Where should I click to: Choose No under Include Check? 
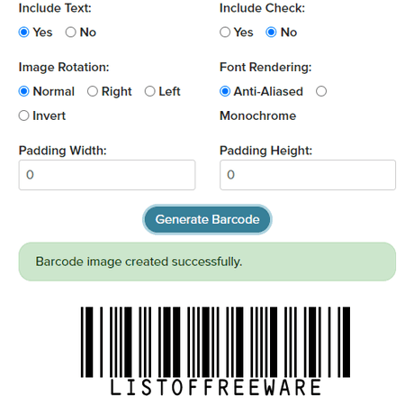(x=271, y=32)
